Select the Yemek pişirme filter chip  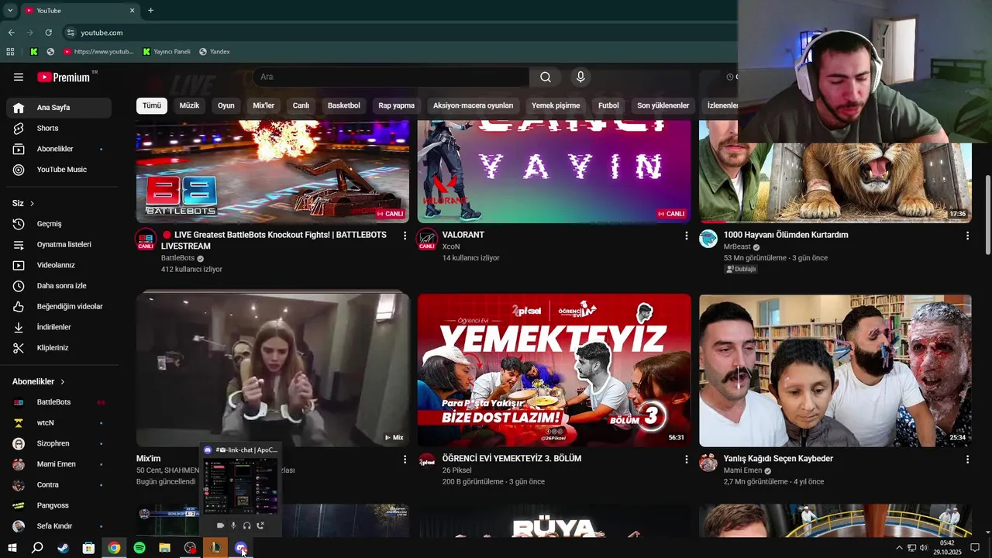pyautogui.click(x=556, y=105)
